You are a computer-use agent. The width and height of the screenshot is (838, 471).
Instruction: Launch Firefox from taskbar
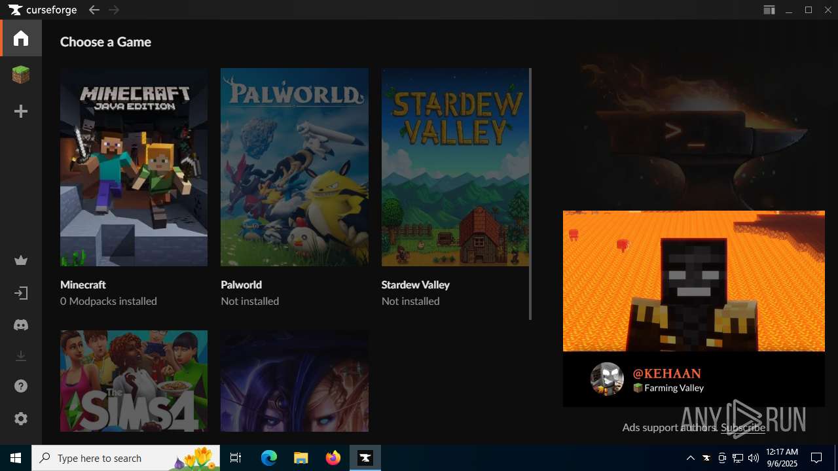click(x=333, y=458)
